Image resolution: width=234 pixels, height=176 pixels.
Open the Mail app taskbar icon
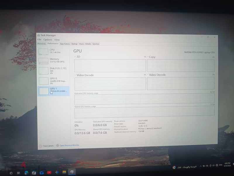(x=42, y=173)
